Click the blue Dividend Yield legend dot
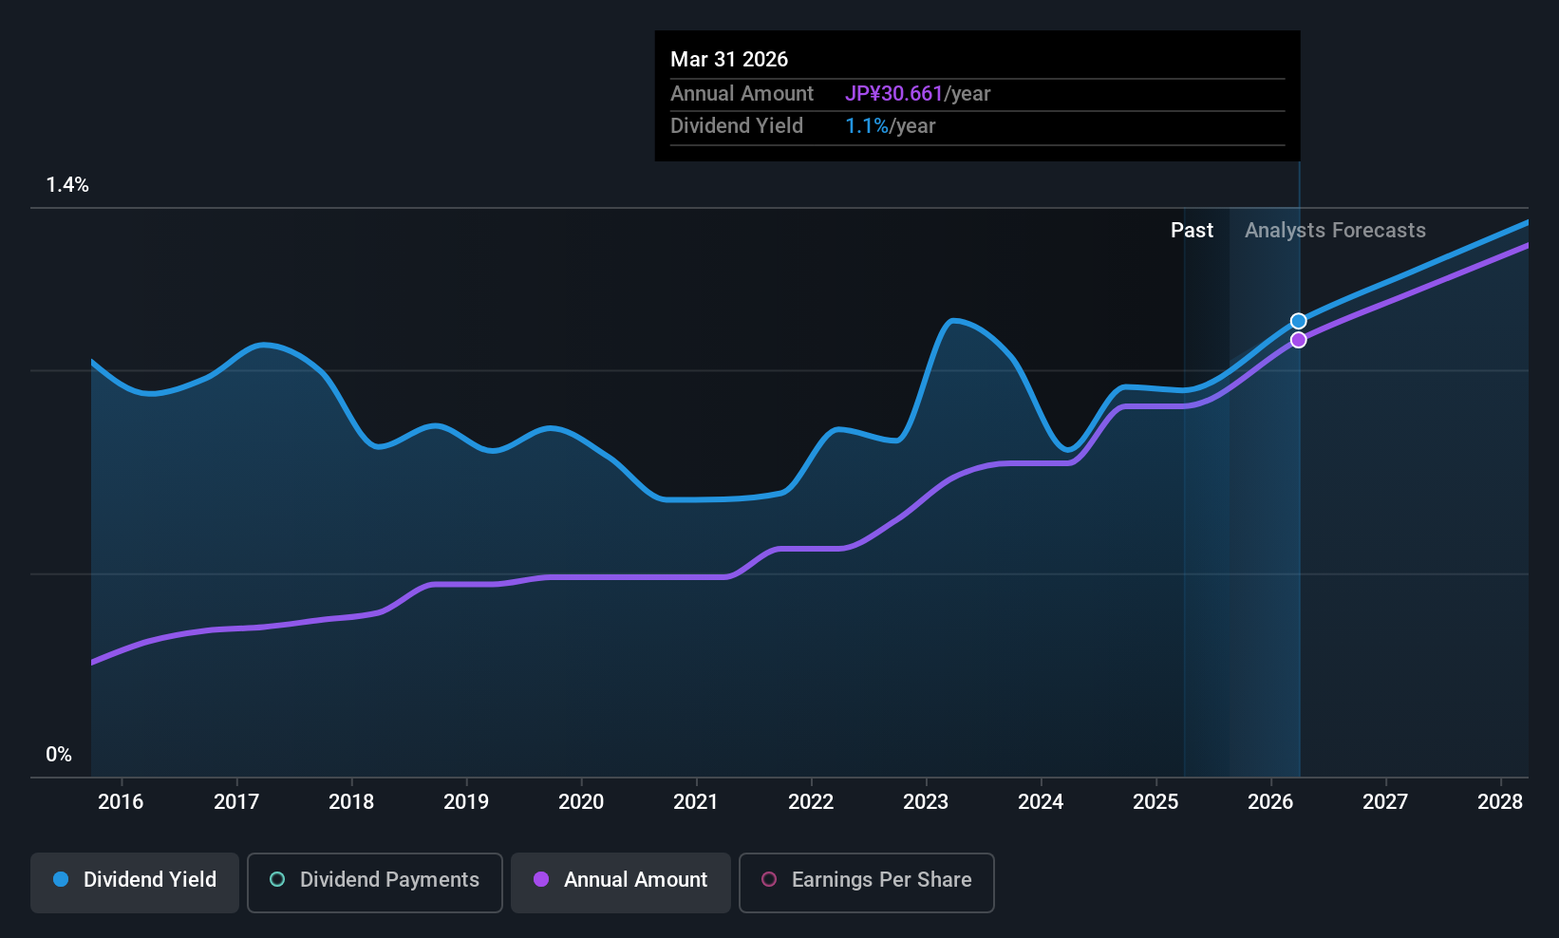1559x938 pixels. click(x=61, y=879)
